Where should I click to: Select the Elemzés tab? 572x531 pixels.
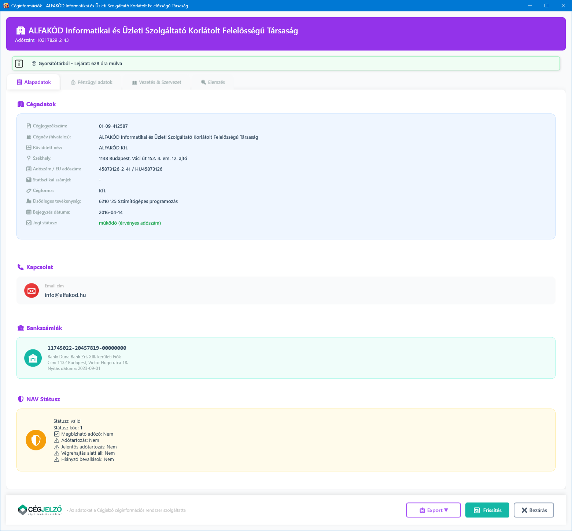pyautogui.click(x=213, y=82)
